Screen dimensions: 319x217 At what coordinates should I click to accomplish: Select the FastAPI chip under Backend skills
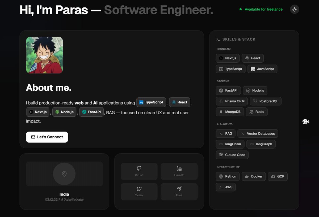pos(228,90)
